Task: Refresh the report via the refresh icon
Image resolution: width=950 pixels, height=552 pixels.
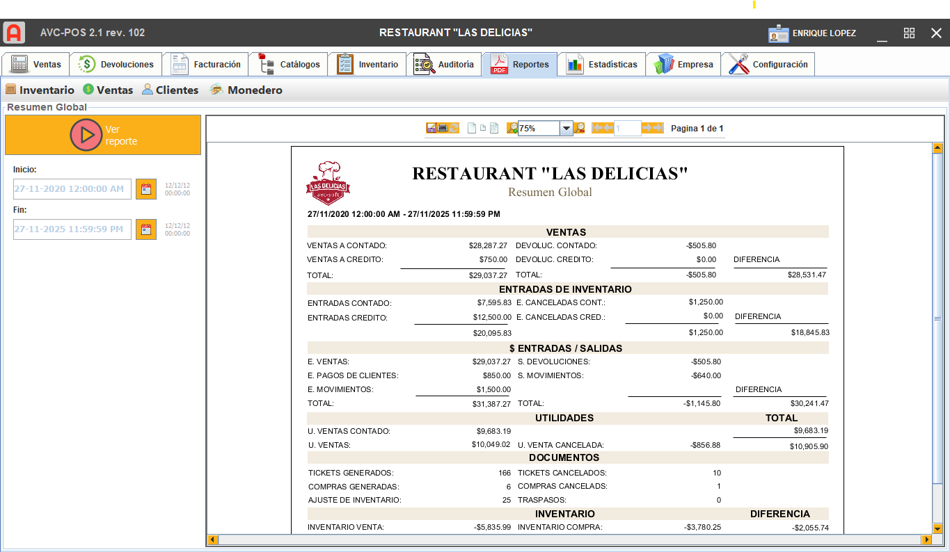Action: tap(454, 128)
